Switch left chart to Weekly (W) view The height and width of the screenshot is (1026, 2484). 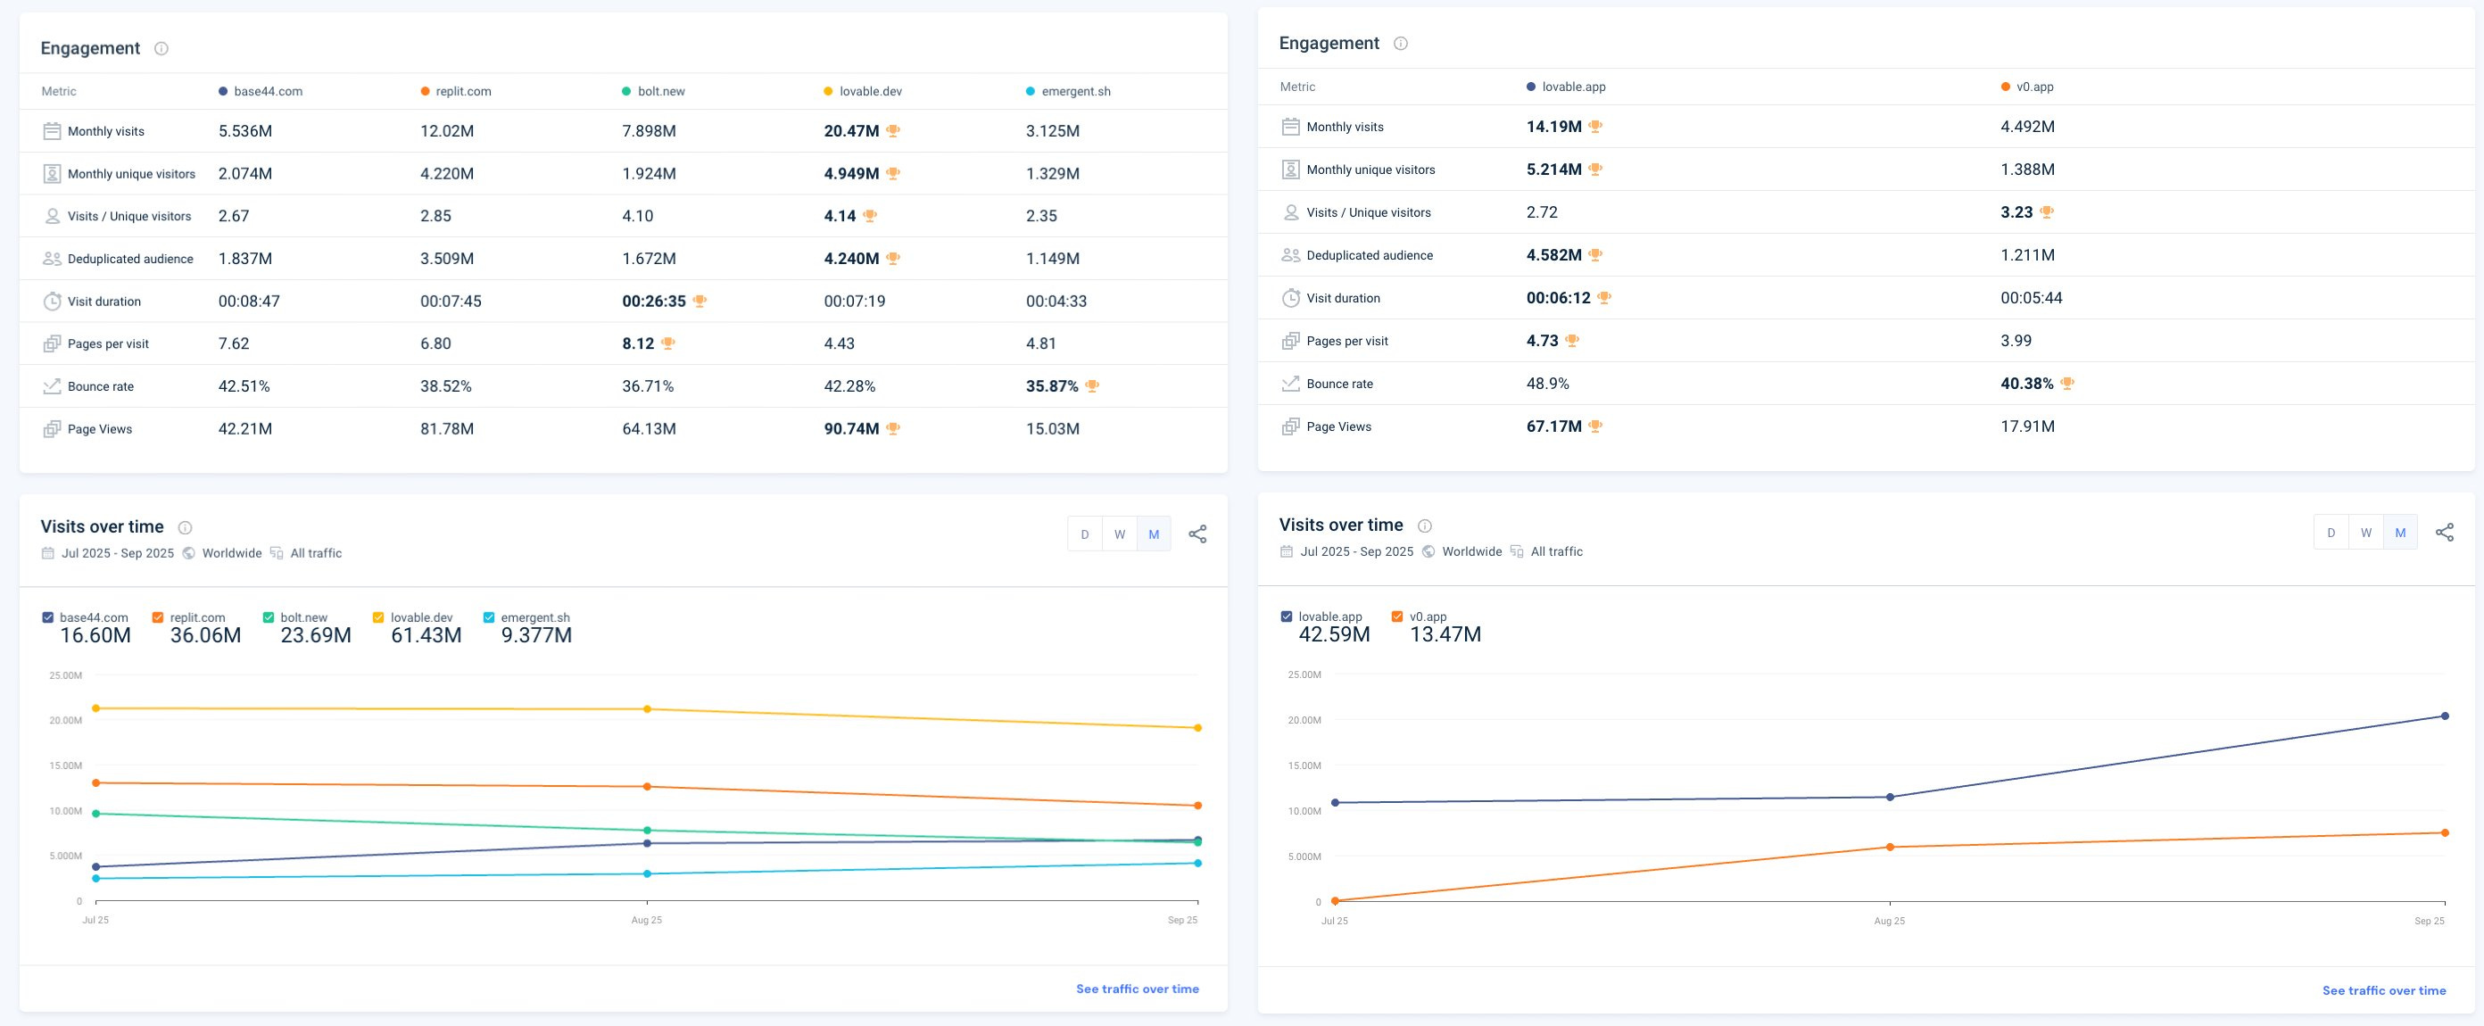tap(1120, 534)
